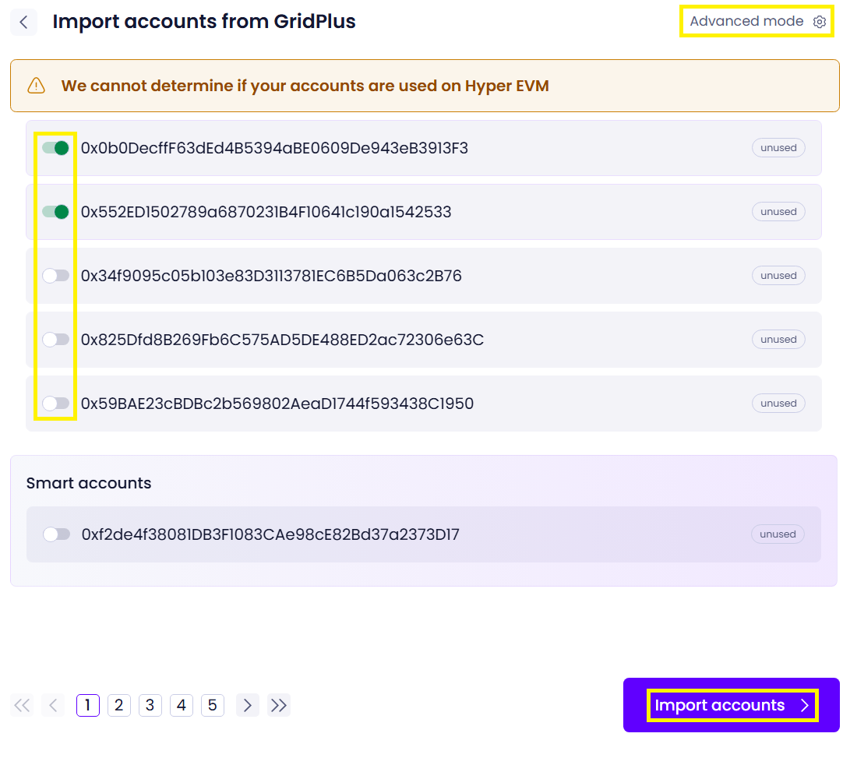Toggle on 0x59BAE23c account
The image size is (850, 758).
[x=56, y=404]
